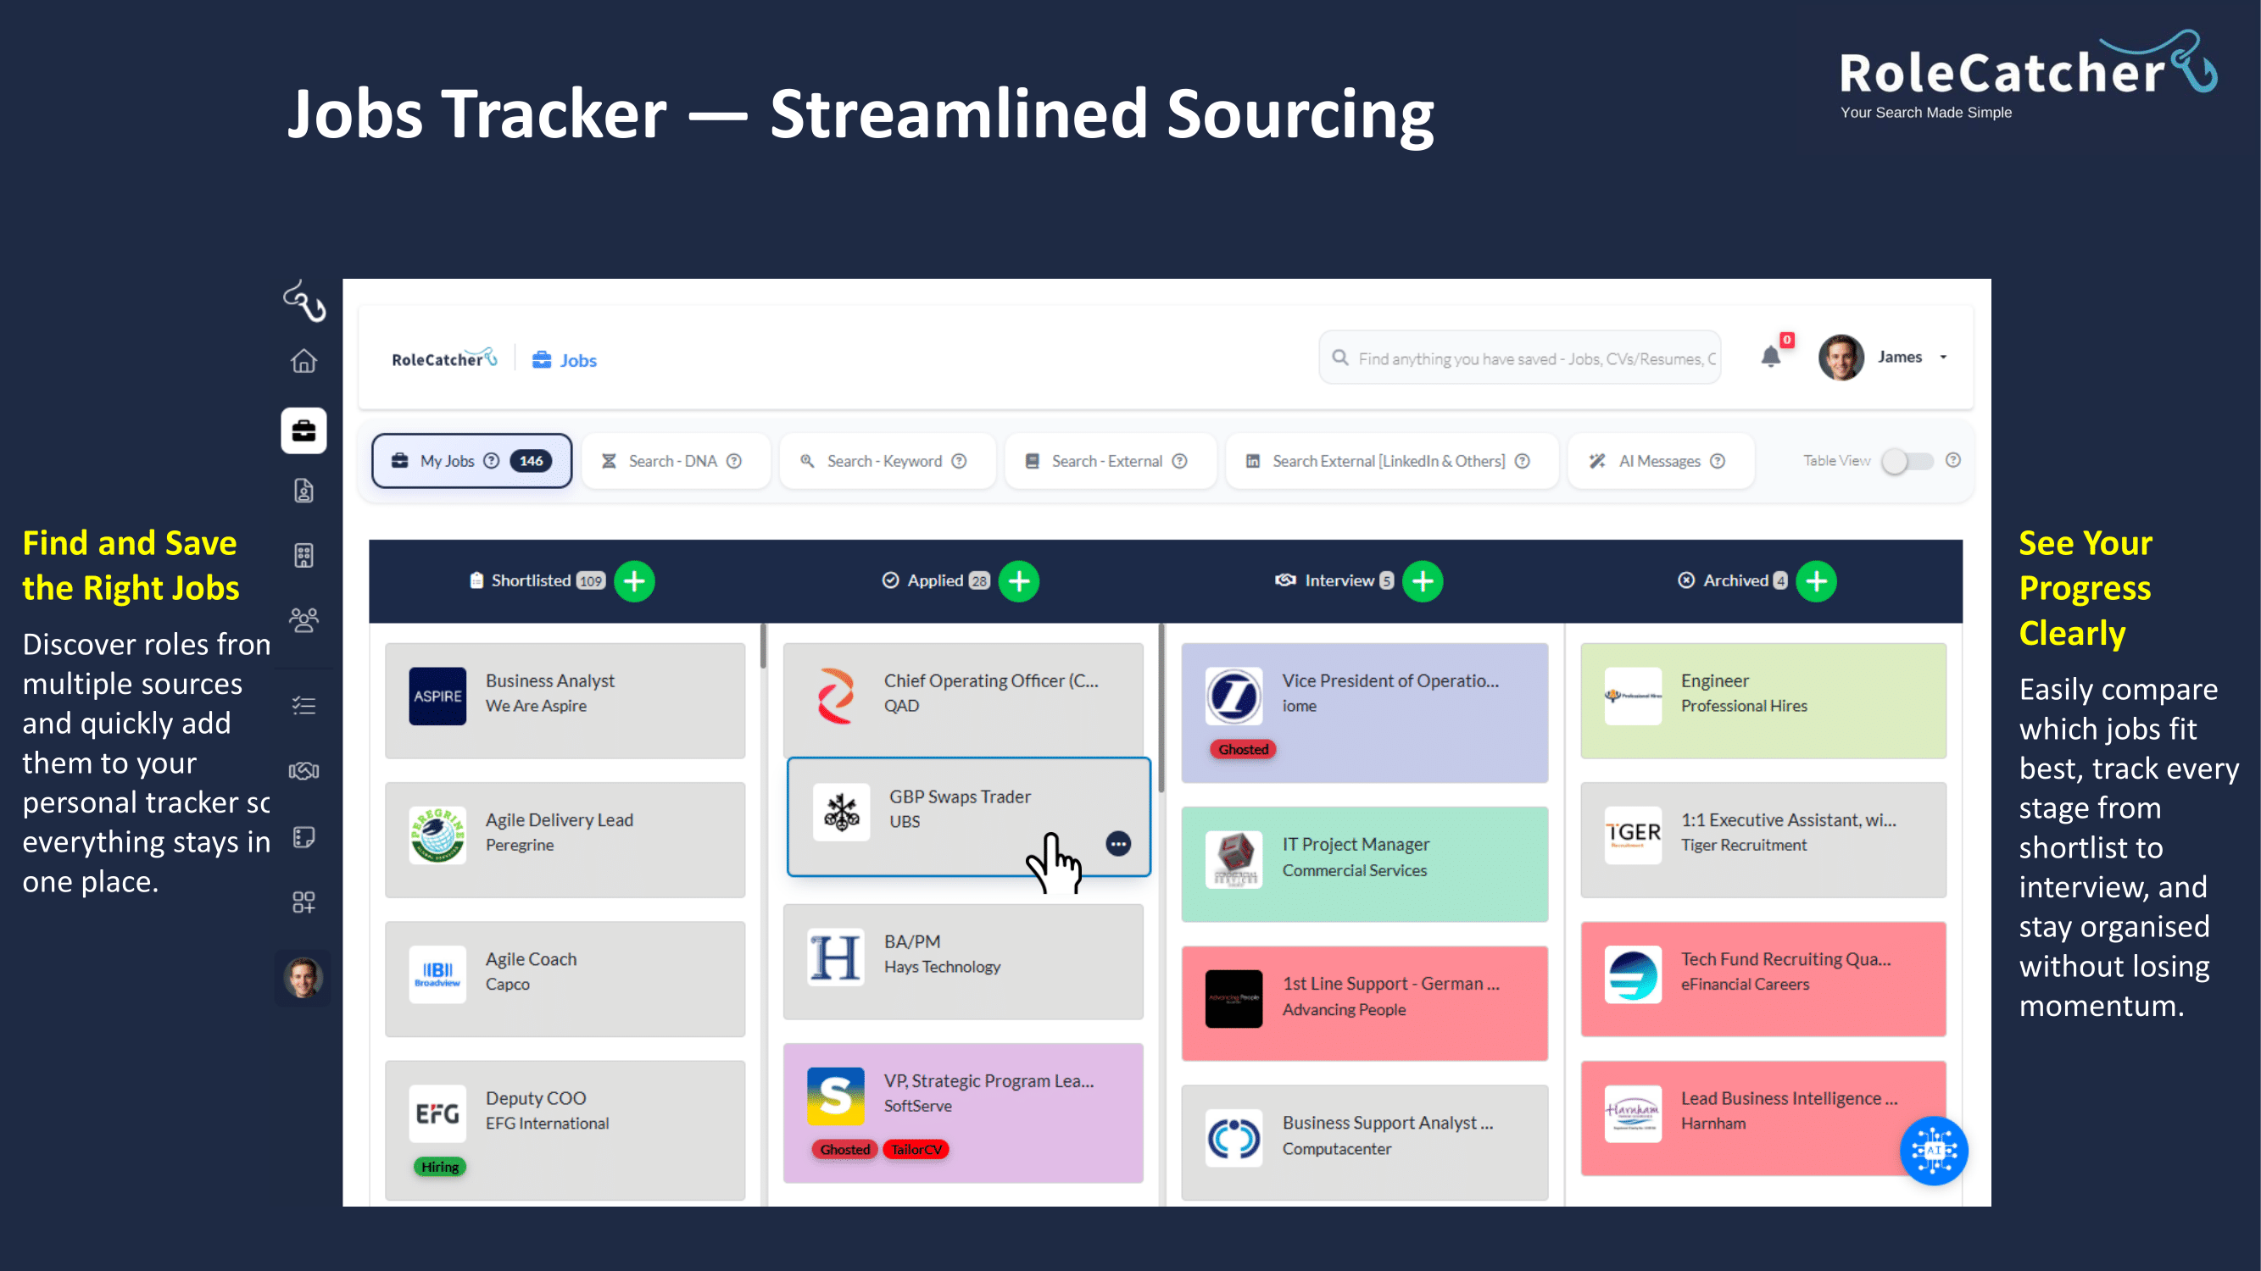Click the help icon next to My Jobs
2261x1271 pixels.
[x=492, y=460]
